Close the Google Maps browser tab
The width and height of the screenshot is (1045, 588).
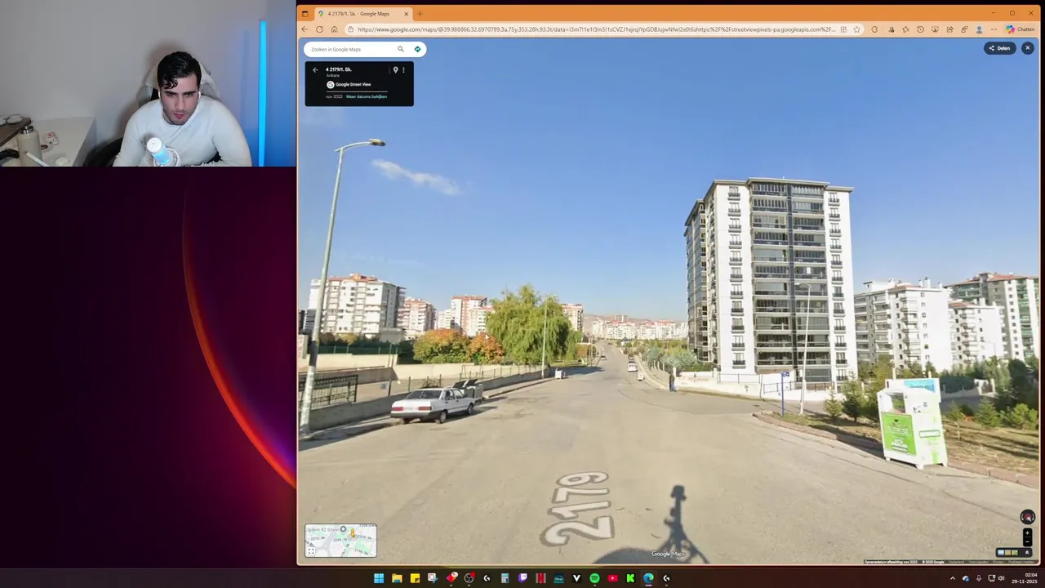pos(406,13)
